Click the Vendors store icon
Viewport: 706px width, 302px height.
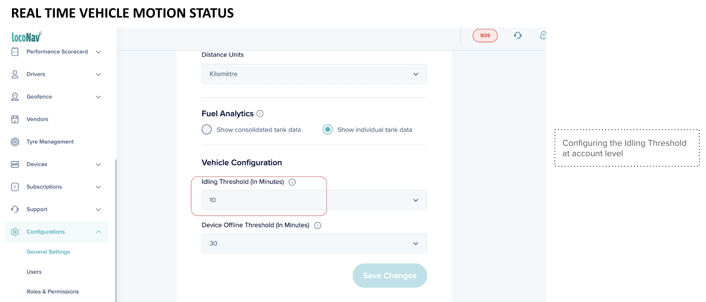[x=15, y=119]
